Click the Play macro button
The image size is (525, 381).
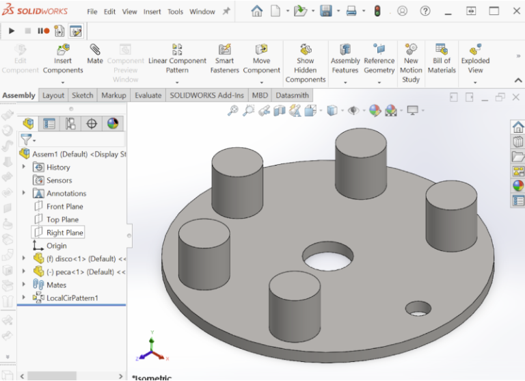(x=12, y=31)
